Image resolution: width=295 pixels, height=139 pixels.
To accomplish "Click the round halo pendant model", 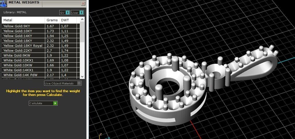I will (x=167, y=90).
